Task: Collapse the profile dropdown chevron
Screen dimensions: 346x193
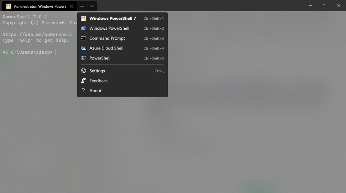Action: [x=92, y=6]
